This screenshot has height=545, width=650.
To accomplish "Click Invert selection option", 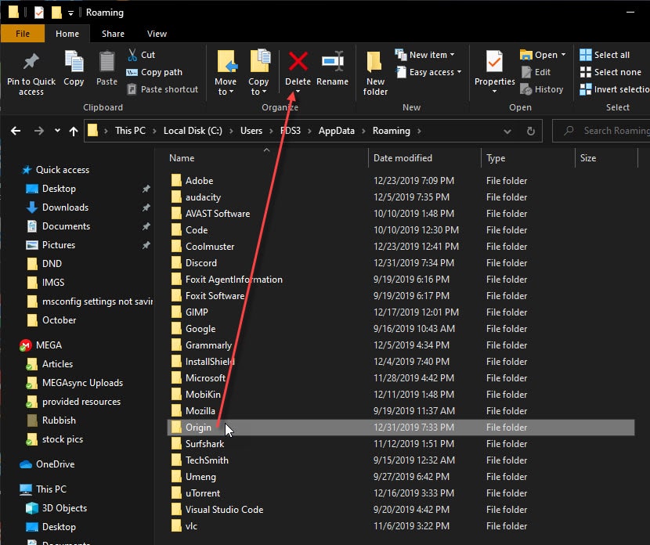I will pyautogui.click(x=615, y=89).
